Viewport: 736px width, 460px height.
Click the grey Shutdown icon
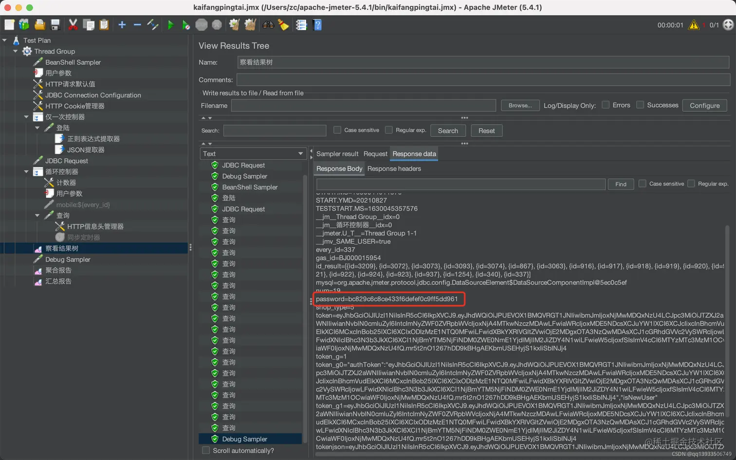[217, 24]
